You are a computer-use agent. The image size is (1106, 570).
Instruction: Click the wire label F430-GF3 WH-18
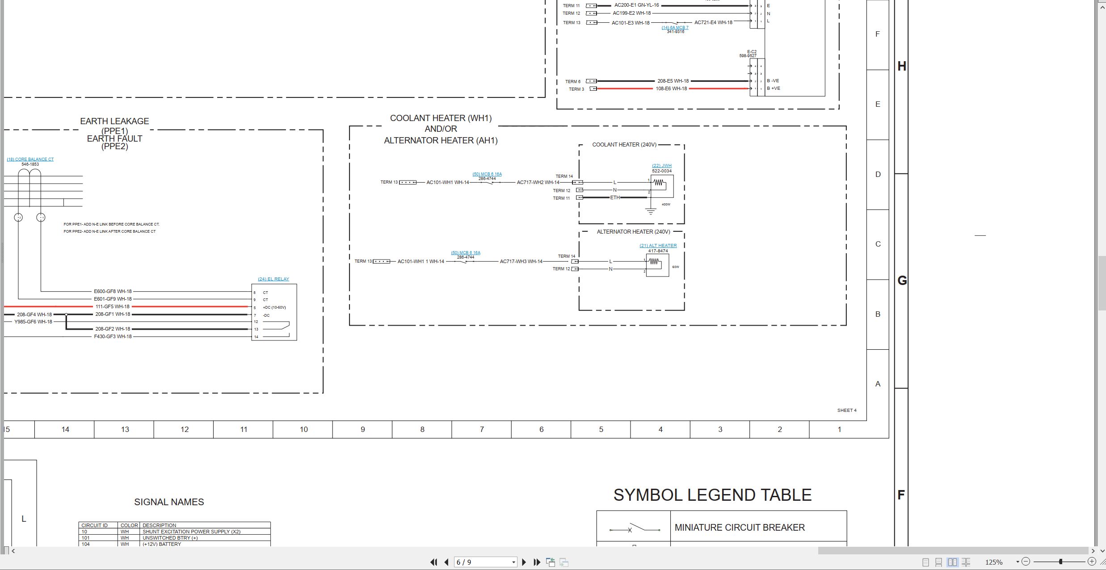113,336
